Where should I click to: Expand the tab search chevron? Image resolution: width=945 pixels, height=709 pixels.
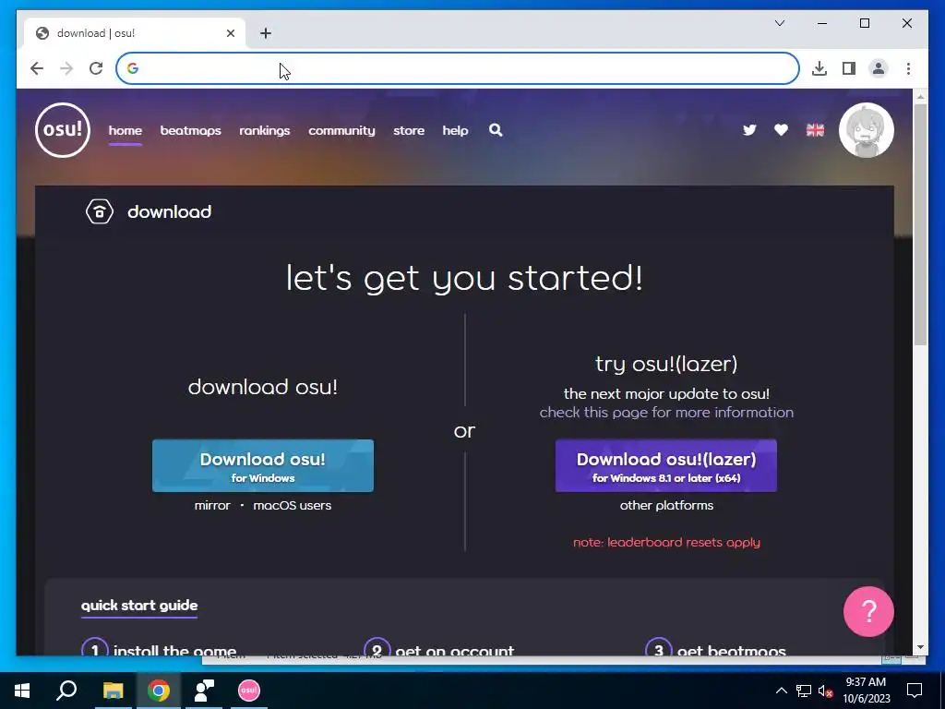click(x=779, y=23)
